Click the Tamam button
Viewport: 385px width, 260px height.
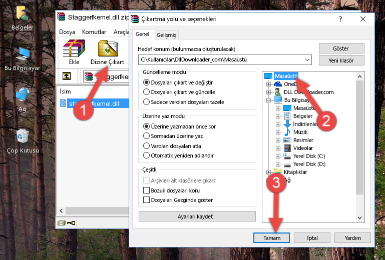271,238
